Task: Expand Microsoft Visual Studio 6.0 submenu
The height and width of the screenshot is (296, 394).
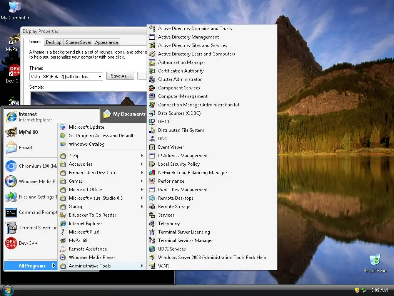Action: [102, 198]
